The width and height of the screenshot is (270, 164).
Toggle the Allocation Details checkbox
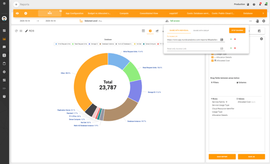point(212,58)
